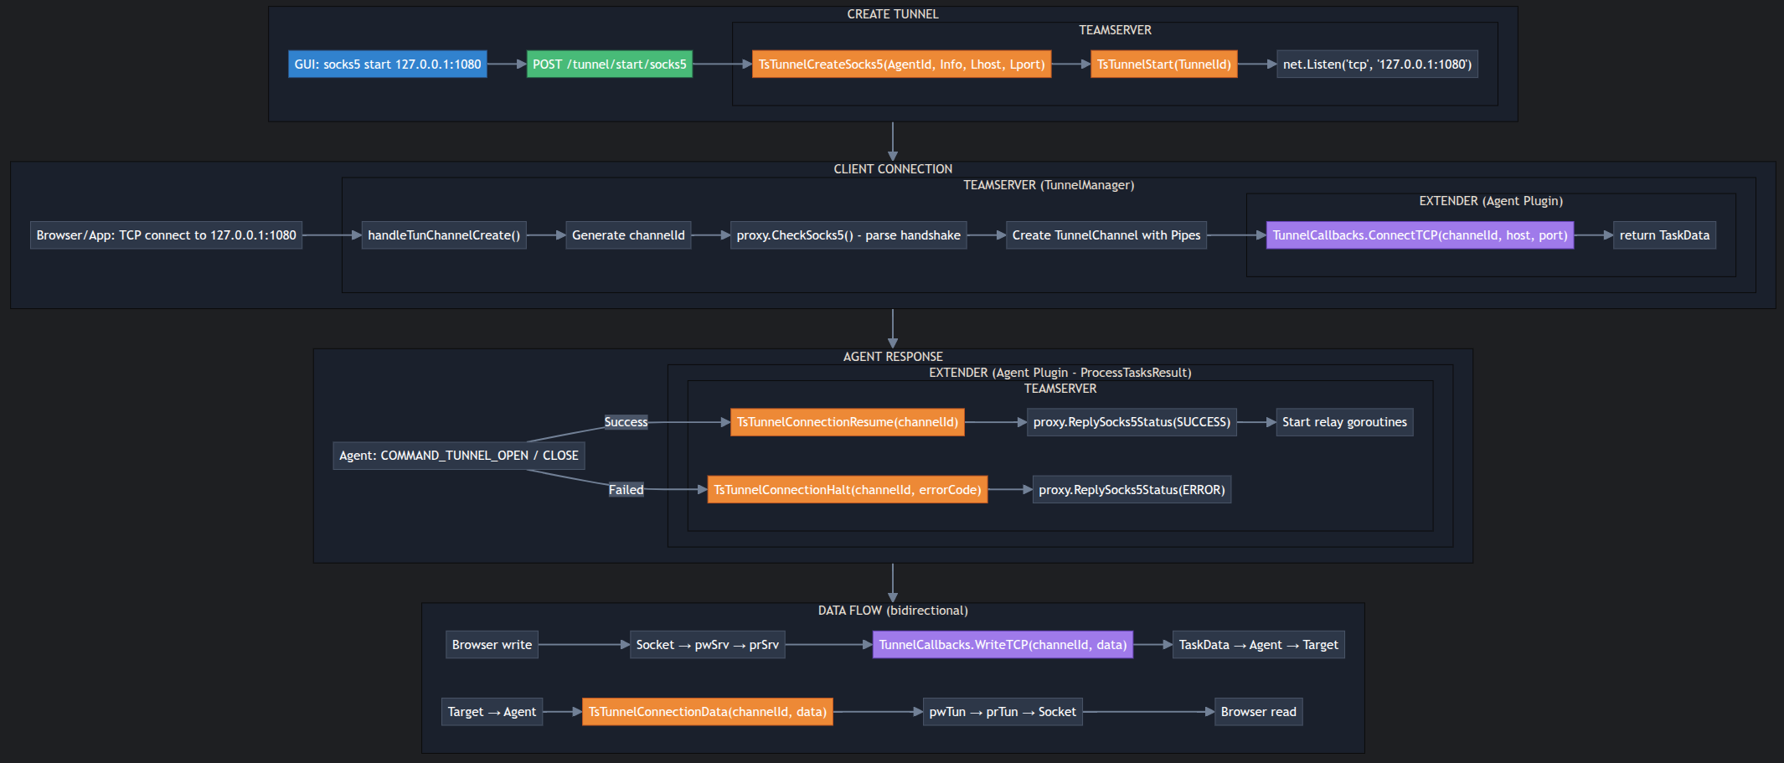Select the Browser/App TCP connect node
The height and width of the screenshot is (763, 1784).
click(166, 235)
